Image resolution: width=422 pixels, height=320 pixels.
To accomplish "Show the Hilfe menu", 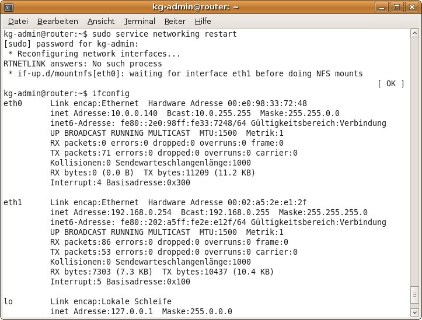I will coord(203,21).
